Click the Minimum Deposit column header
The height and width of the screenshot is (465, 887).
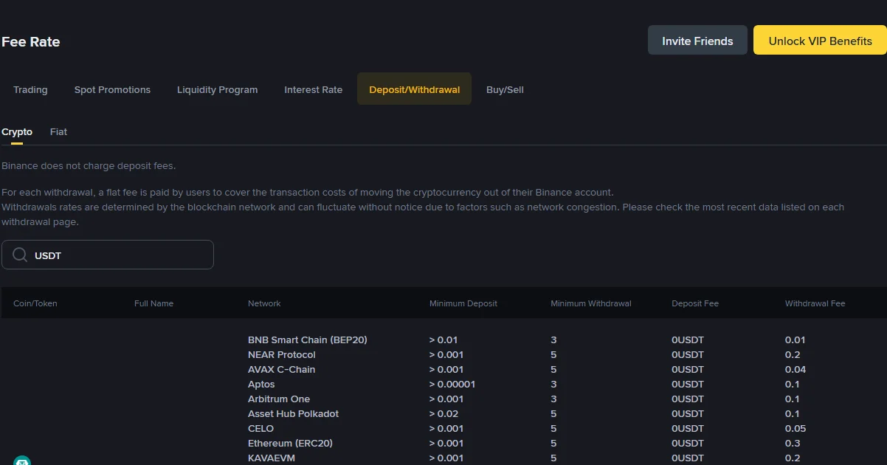(x=463, y=303)
